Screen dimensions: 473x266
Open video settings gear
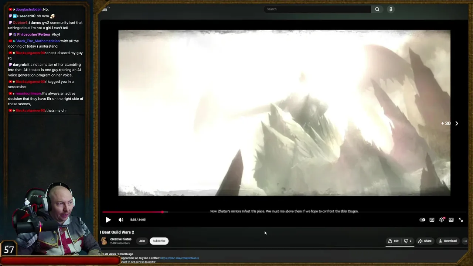(442, 220)
